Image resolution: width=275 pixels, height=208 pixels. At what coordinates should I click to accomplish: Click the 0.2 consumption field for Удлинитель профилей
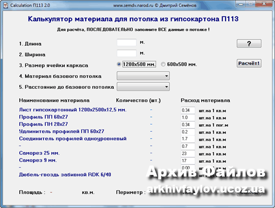(188, 132)
